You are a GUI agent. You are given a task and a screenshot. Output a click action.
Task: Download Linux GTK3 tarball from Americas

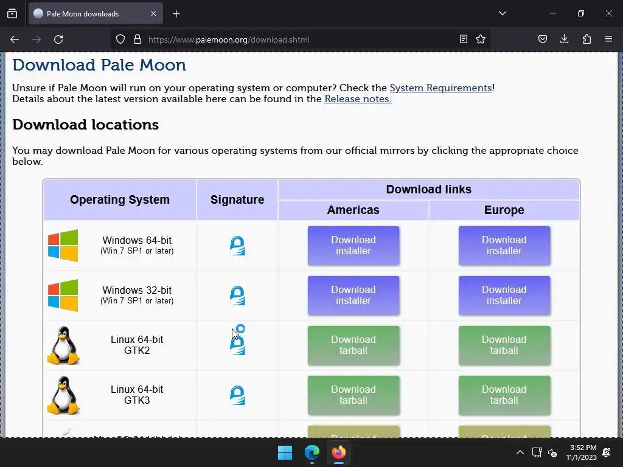(x=353, y=395)
